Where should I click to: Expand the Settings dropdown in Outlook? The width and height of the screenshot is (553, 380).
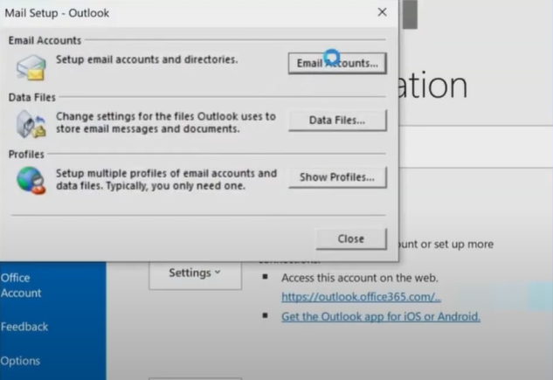point(195,273)
